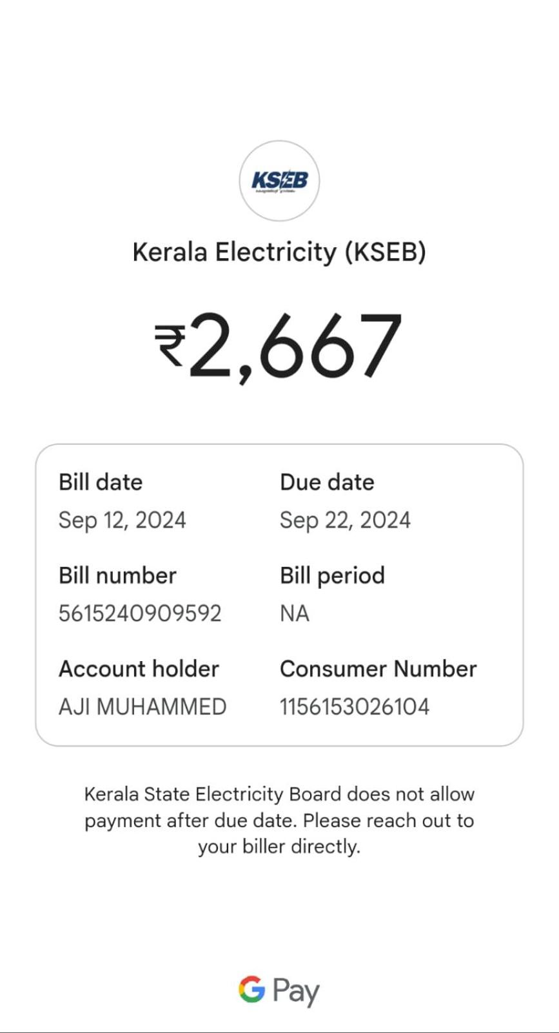Tap consumer number 1156153026104

(355, 707)
